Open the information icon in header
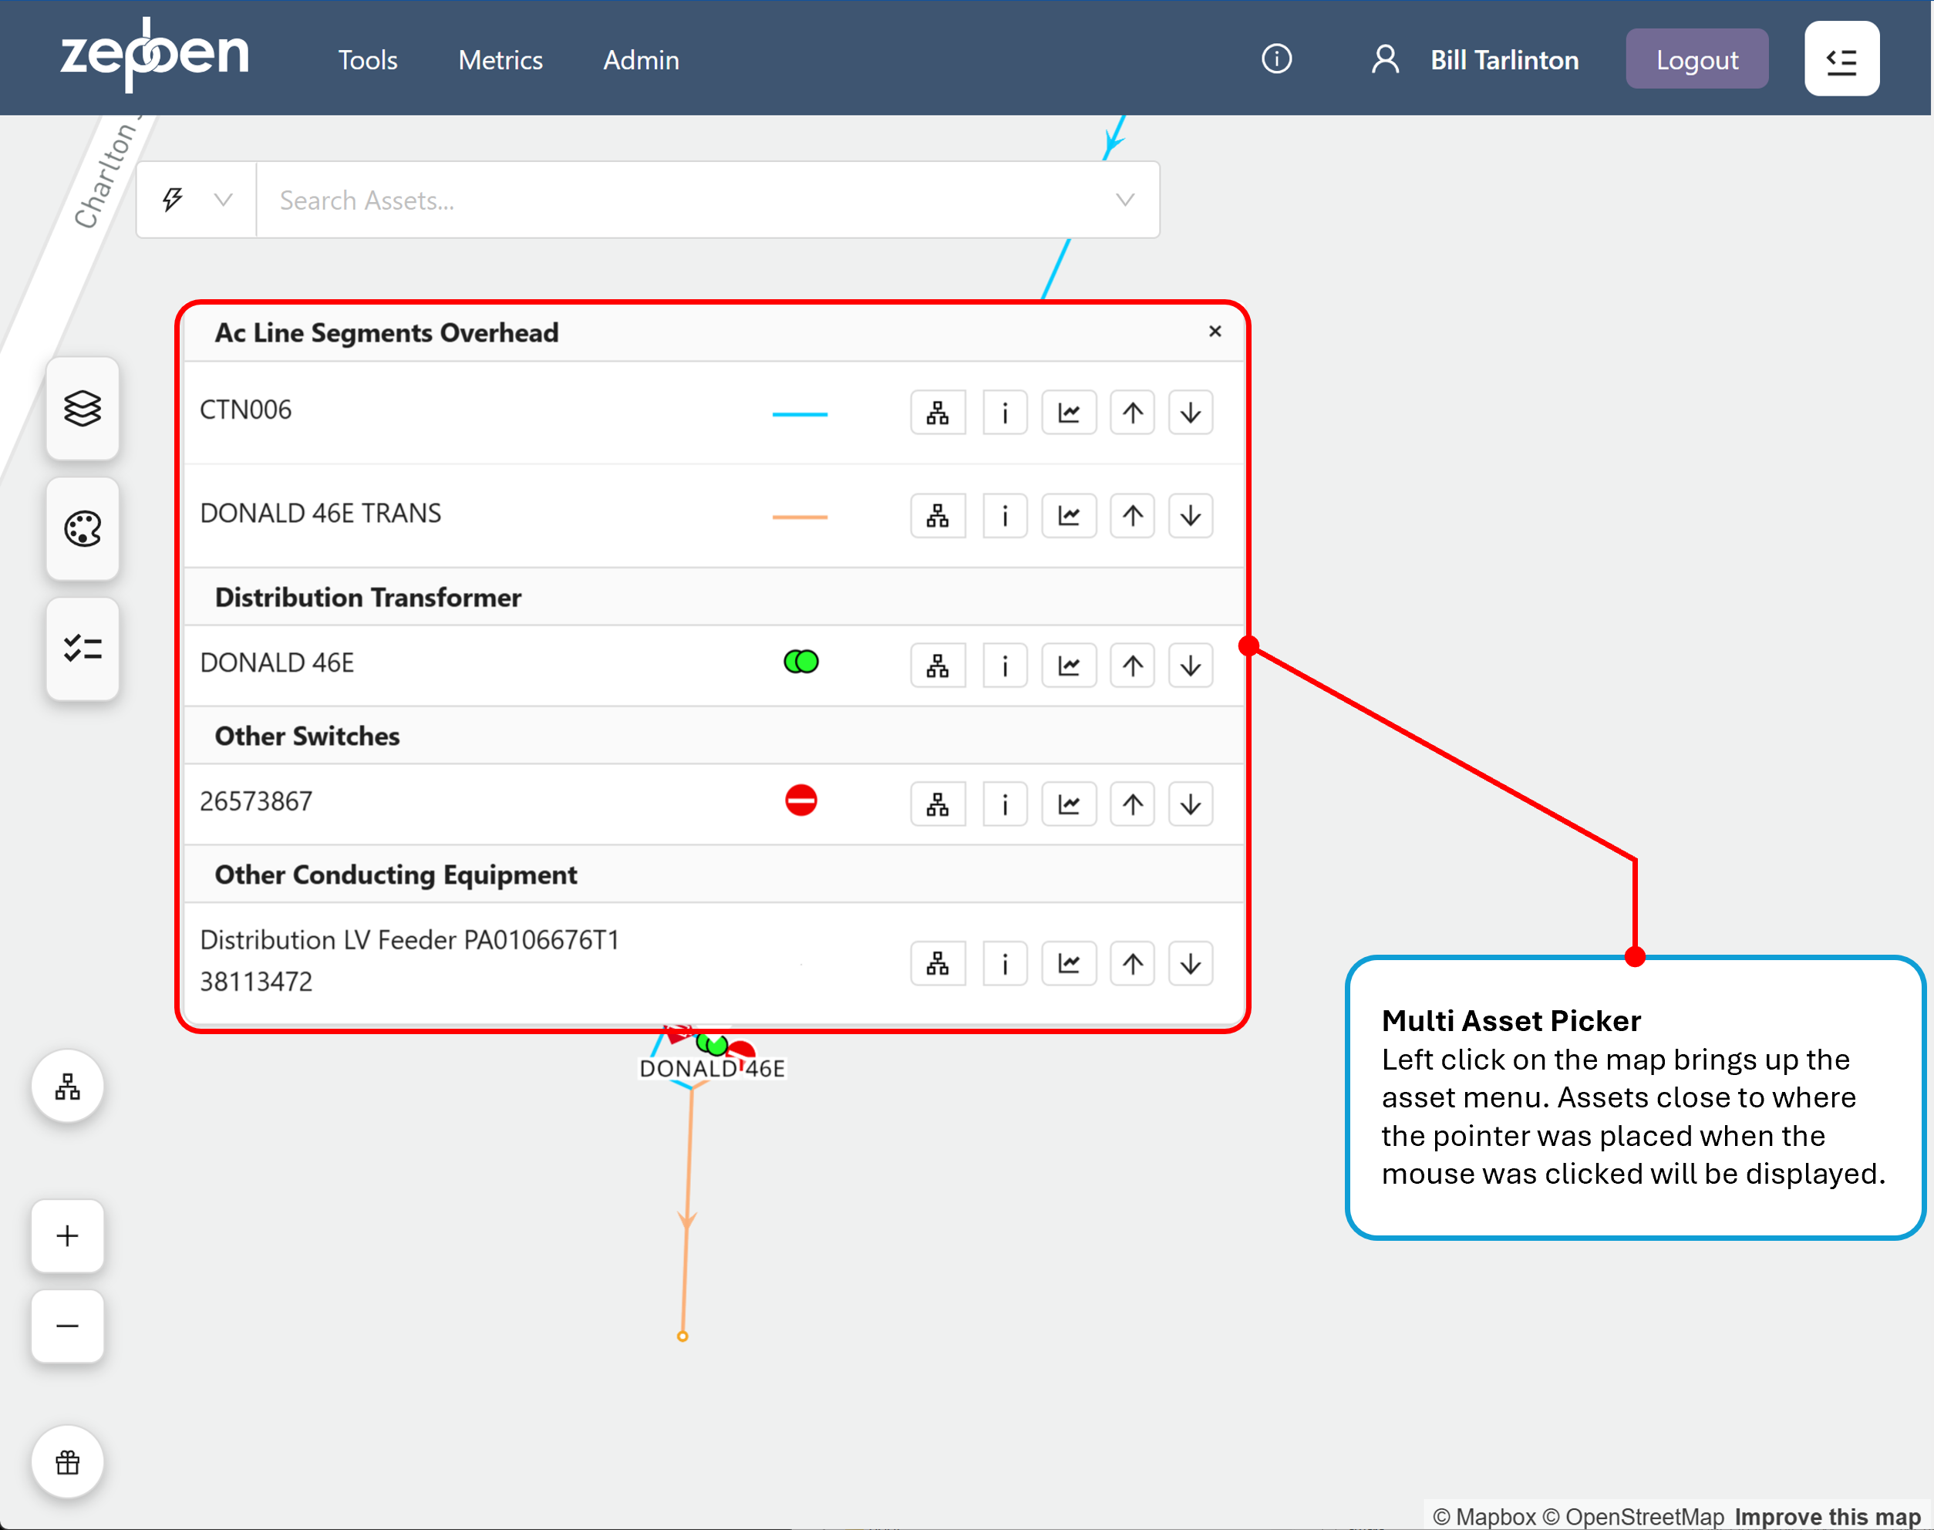The height and width of the screenshot is (1530, 1934). pyautogui.click(x=1276, y=59)
